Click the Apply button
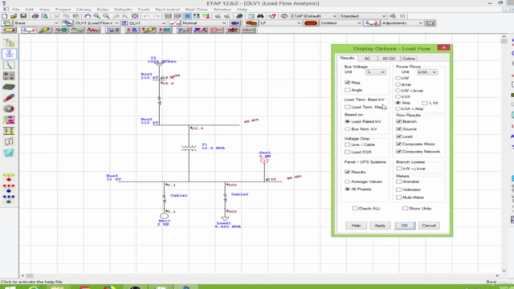The width and height of the screenshot is (514, 289). point(380,226)
